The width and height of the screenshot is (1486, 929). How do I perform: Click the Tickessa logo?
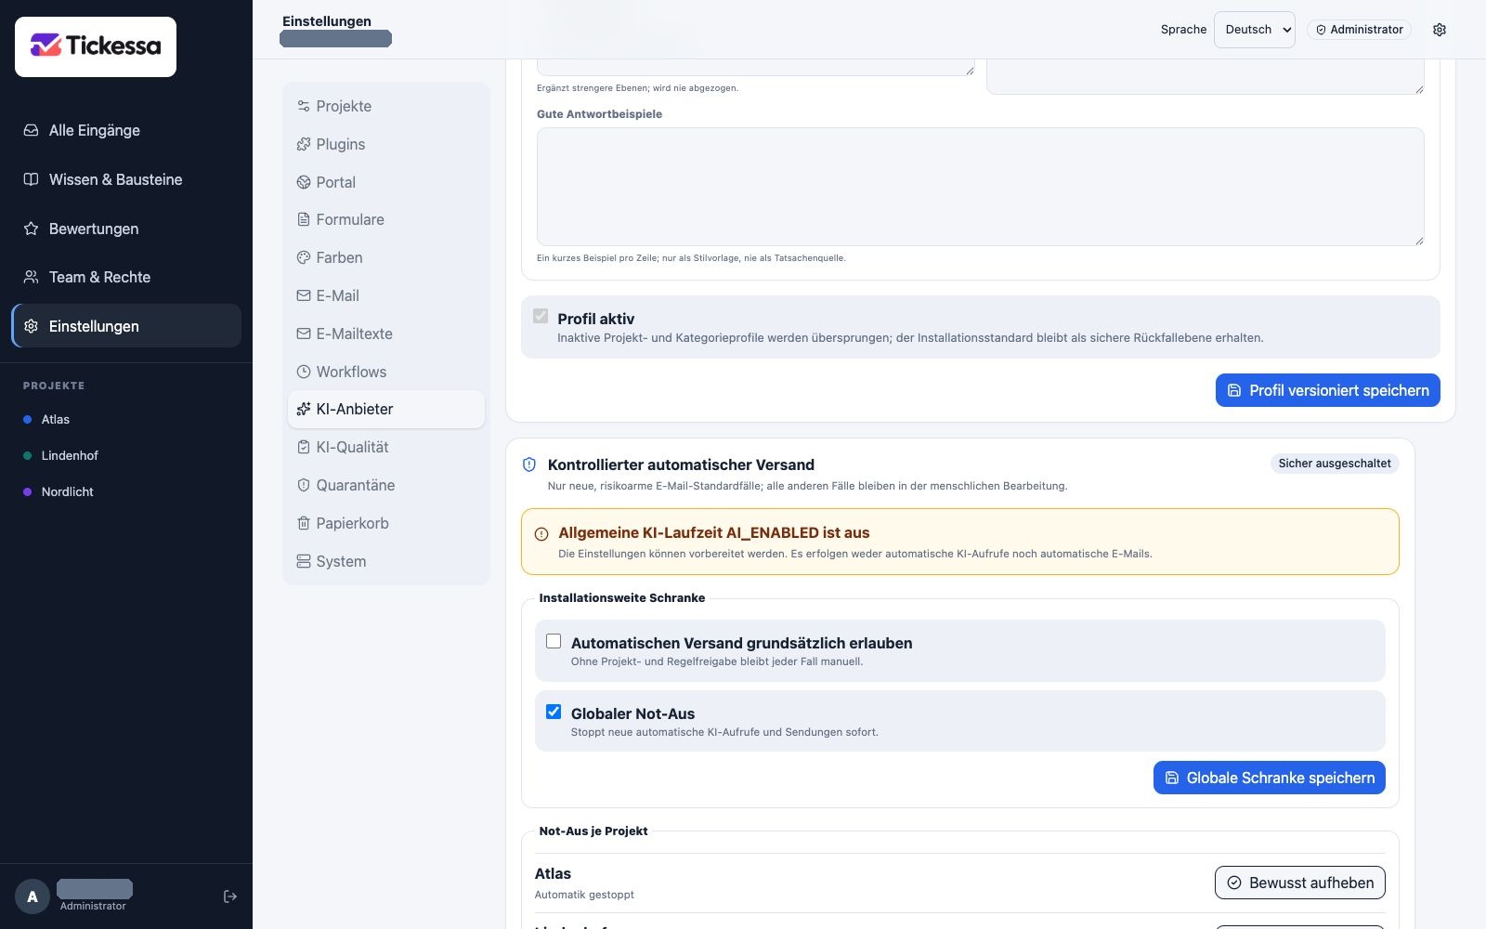96,46
